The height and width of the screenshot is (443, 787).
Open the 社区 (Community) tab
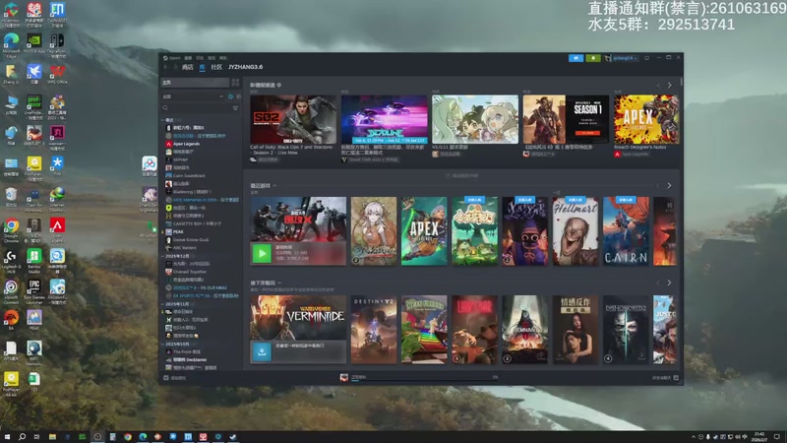pos(216,67)
